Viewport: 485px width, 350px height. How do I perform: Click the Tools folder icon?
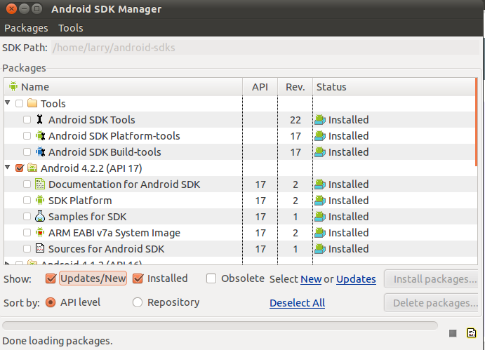point(32,104)
